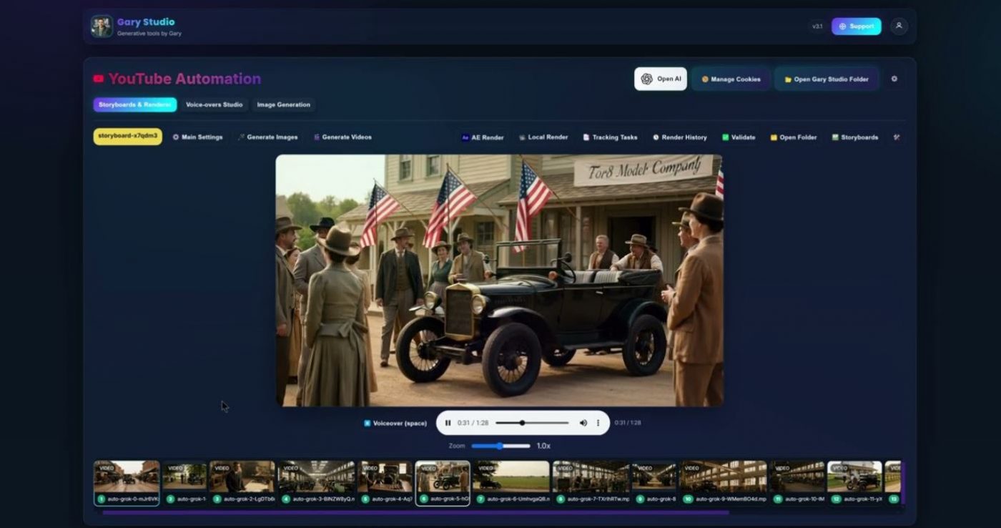Select thumbnail 7 auto-grok-6
The width and height of the screenshot is (1001, 528).
(511, 483)
